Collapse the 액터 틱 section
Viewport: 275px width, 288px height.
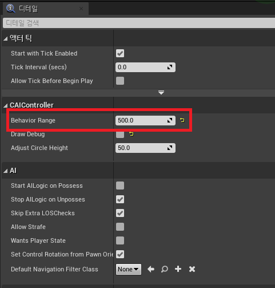[5, 39]
